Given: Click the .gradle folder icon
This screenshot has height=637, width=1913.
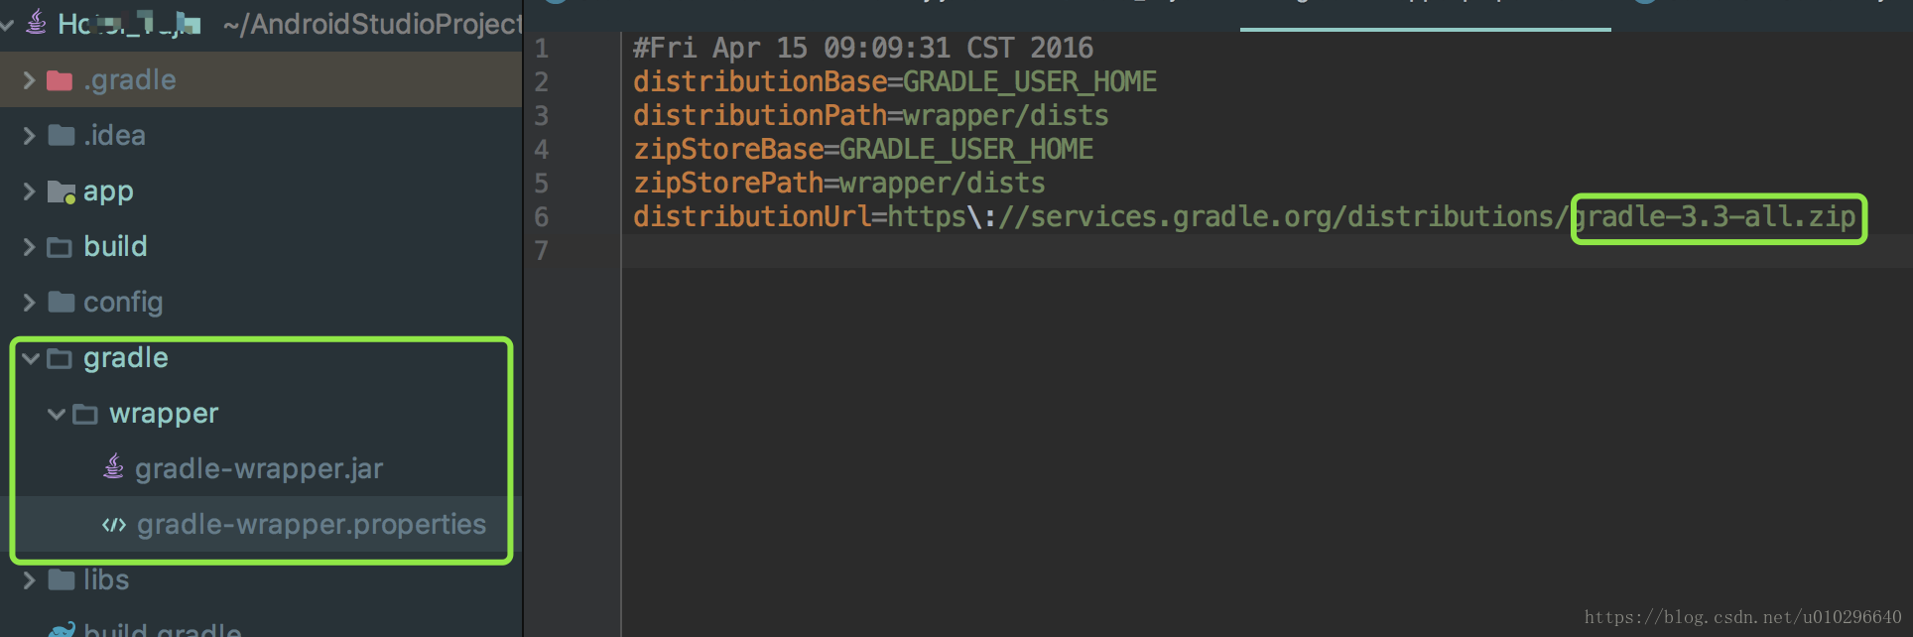Looking at the screenshot, I should (60, 80).
